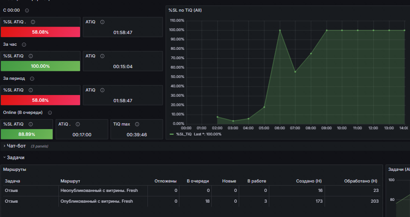Click the red 58.08% С 00:00 gauge bar
Image resolution: width=410 pixels, height=217 pixels.
click(x=40, y=32)
